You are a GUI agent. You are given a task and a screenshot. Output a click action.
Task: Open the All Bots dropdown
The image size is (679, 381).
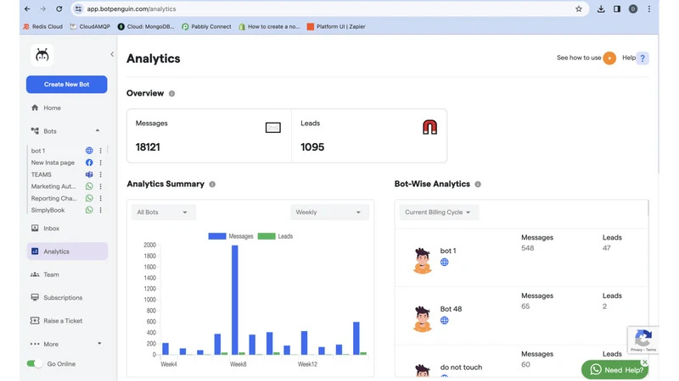pos(163,213)
